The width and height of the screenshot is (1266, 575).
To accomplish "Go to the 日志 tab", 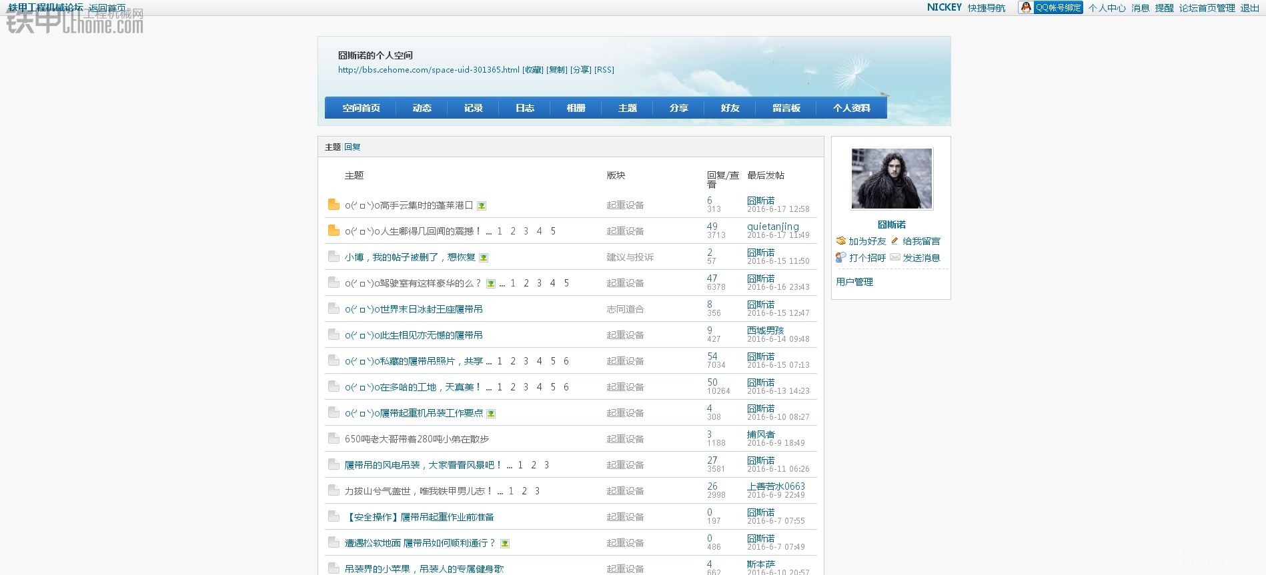I will pos(524,108).
